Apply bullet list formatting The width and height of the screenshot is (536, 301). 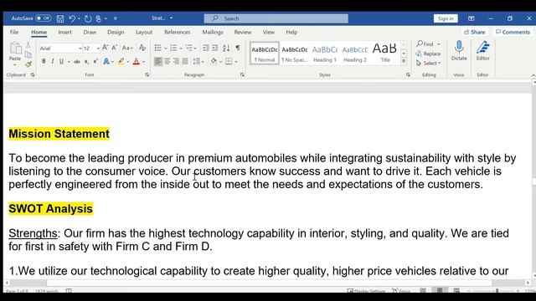point(158,48)
